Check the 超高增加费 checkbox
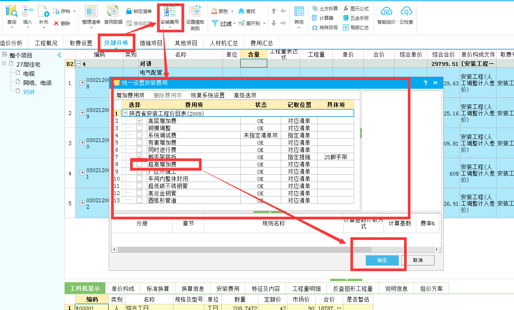 140,164
